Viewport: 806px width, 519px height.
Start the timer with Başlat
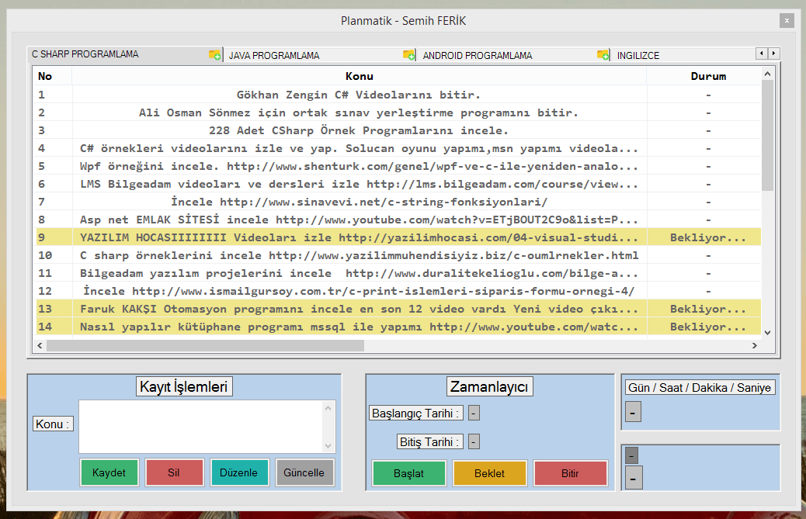408,473
